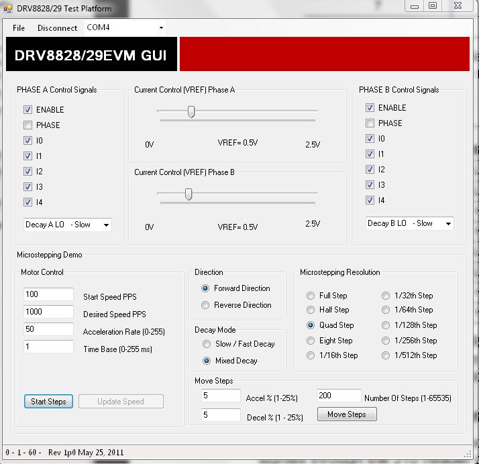Toggle Phase A I0 checkbox
Image resolution: width=479 pixels, height=464 pixels.
point(28,140)
